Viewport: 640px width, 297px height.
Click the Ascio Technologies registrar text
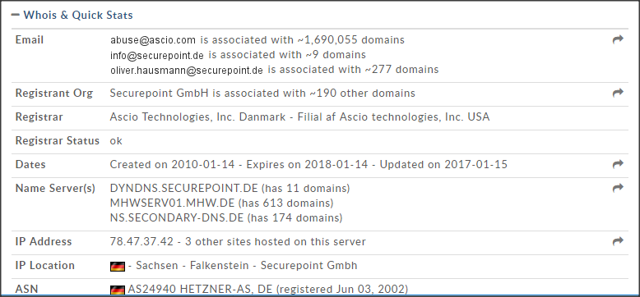click(x=299, y=117)
